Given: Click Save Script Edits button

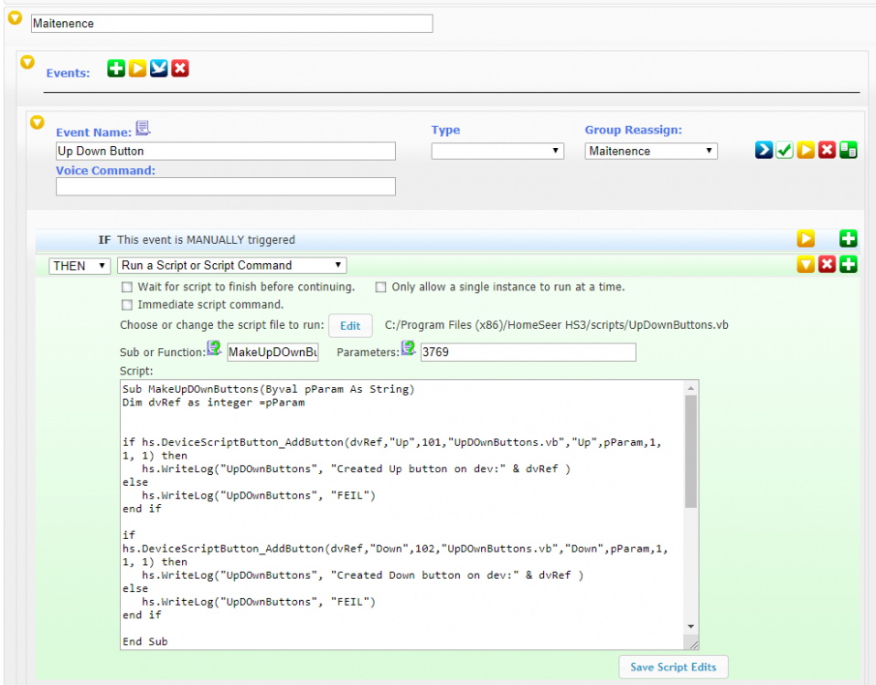Looking at the screenshot, I should (673, 667).
